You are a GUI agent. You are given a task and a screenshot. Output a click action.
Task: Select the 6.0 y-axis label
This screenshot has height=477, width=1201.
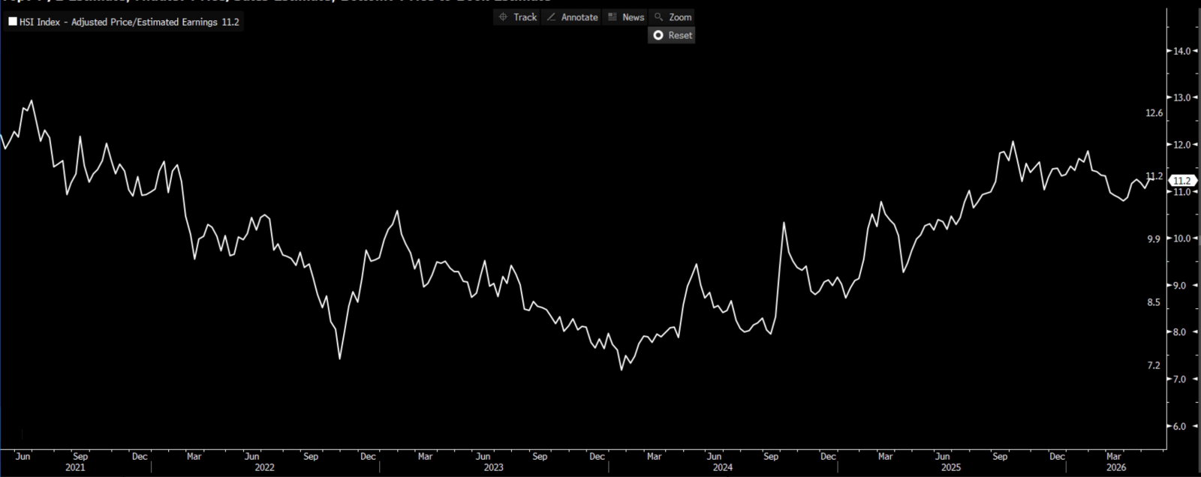pos(1179,426)
